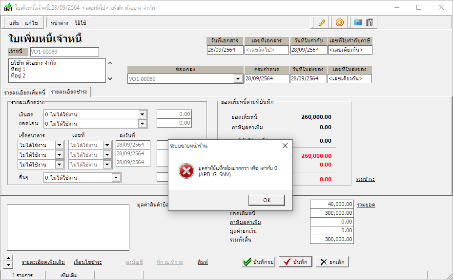Click บันทึก save button with red check

coord(295,262)
